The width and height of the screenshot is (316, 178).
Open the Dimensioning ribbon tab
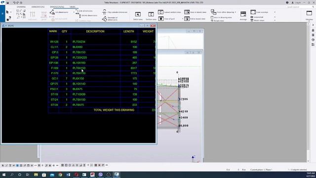pos(57,7)
